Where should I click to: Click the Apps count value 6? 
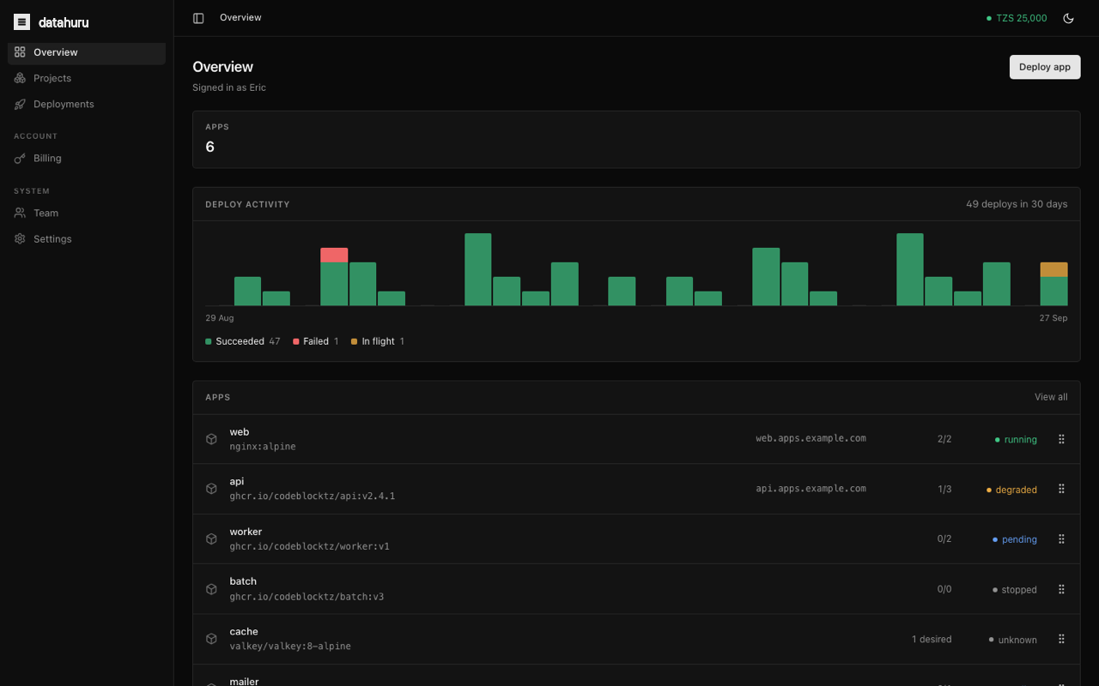[210, 147]
